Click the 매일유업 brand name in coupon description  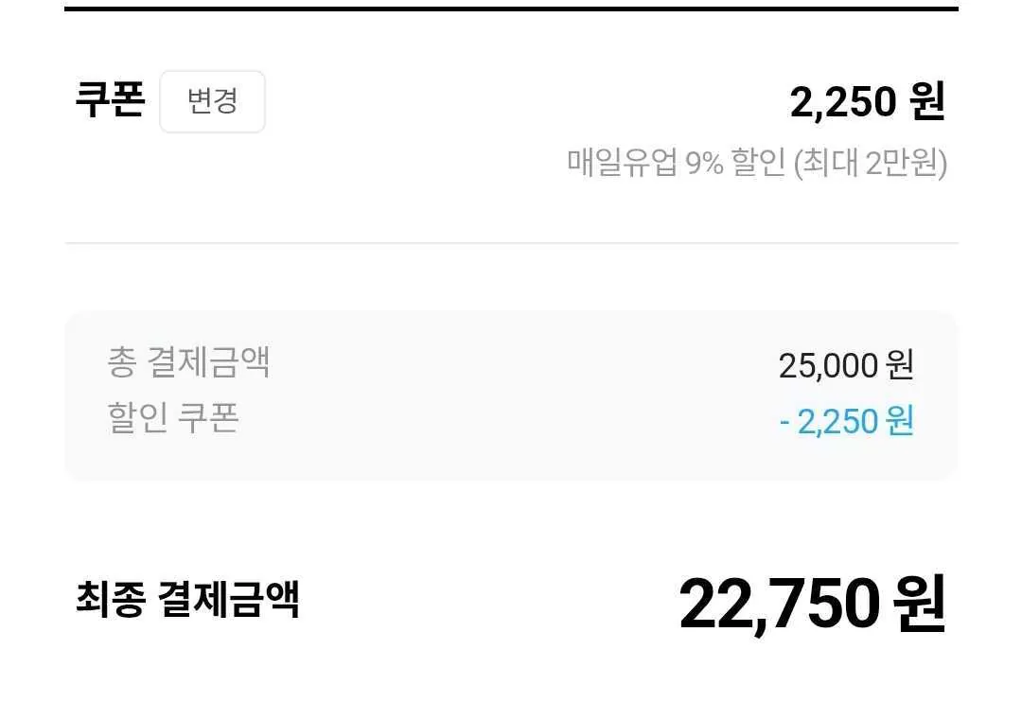coord(622,163)
